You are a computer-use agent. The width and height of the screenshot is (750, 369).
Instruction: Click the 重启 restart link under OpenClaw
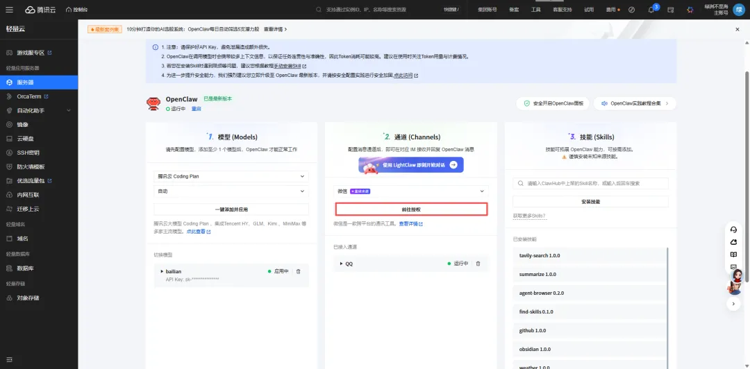196,109
